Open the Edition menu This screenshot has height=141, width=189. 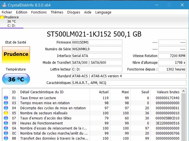(22, 12)
